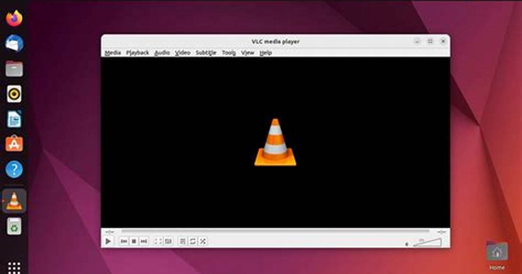Show extended settings (equalizer sliders icon)
Image resolution: width=522 pixels, height=274 pixels.
tap(168, 241)
